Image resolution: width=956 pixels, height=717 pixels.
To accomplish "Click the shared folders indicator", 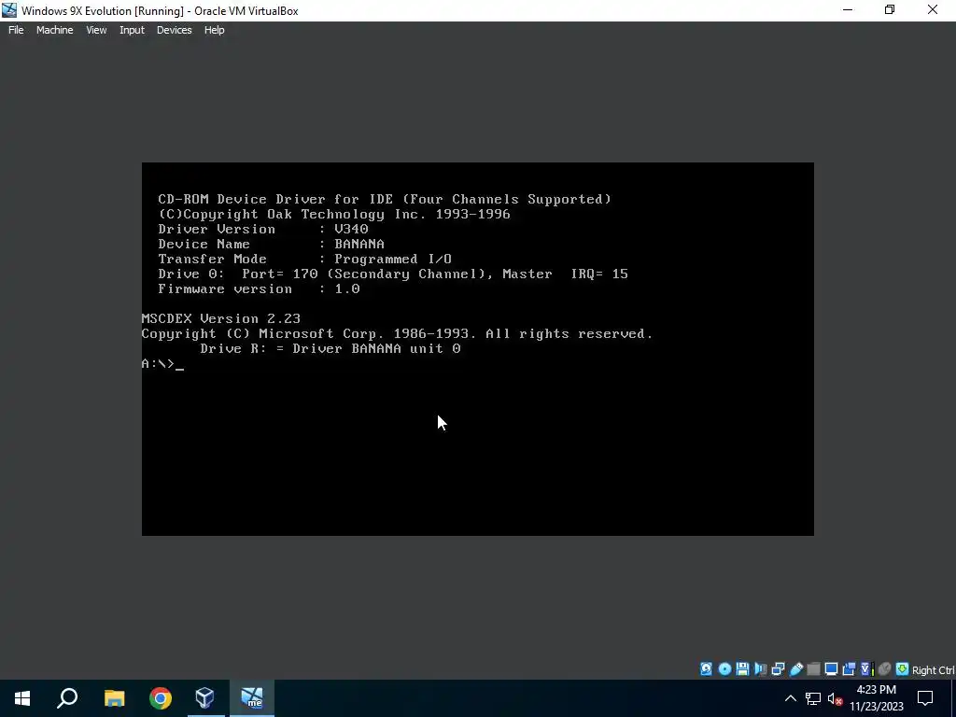I will (x=813, y=669).
